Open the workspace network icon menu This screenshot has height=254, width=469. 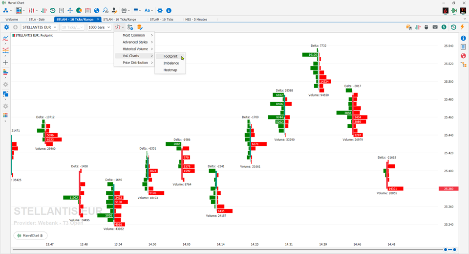5,10
